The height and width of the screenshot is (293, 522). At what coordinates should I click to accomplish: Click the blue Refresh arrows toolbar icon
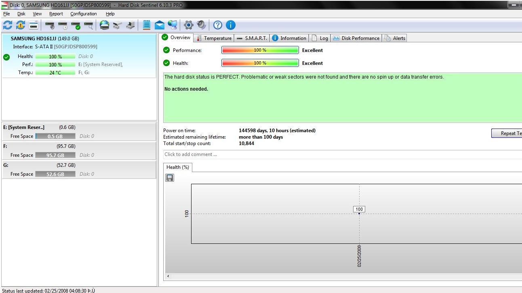coord(8,25)
